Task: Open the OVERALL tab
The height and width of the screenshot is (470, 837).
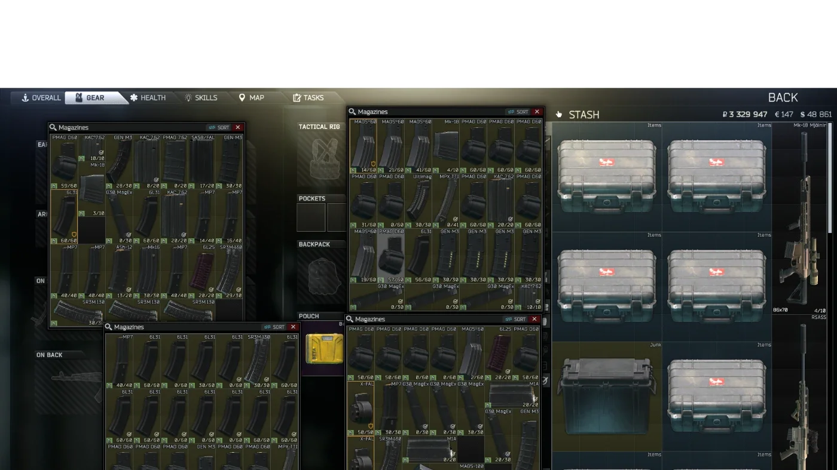Action: (41, 98)
